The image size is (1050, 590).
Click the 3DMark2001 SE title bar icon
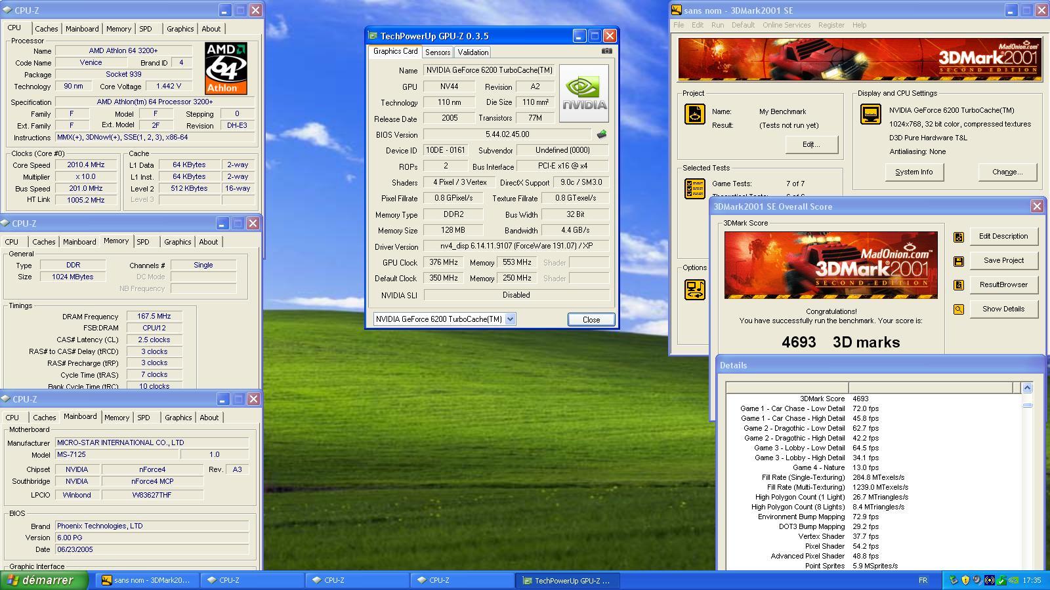(676, 10)
